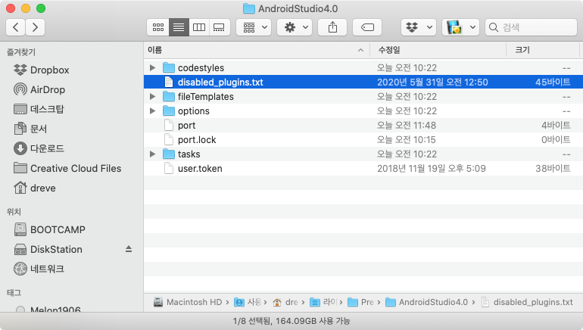Viewport: 583px width, 330px height.
Task: Open the image app toolbar dropdown
Action: click(x=460, y=27)
